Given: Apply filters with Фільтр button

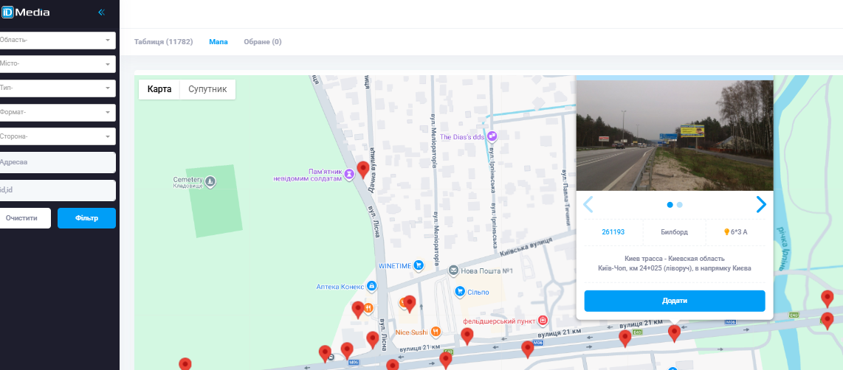Looking at the screenshot, I should click(x=87, y=218).
